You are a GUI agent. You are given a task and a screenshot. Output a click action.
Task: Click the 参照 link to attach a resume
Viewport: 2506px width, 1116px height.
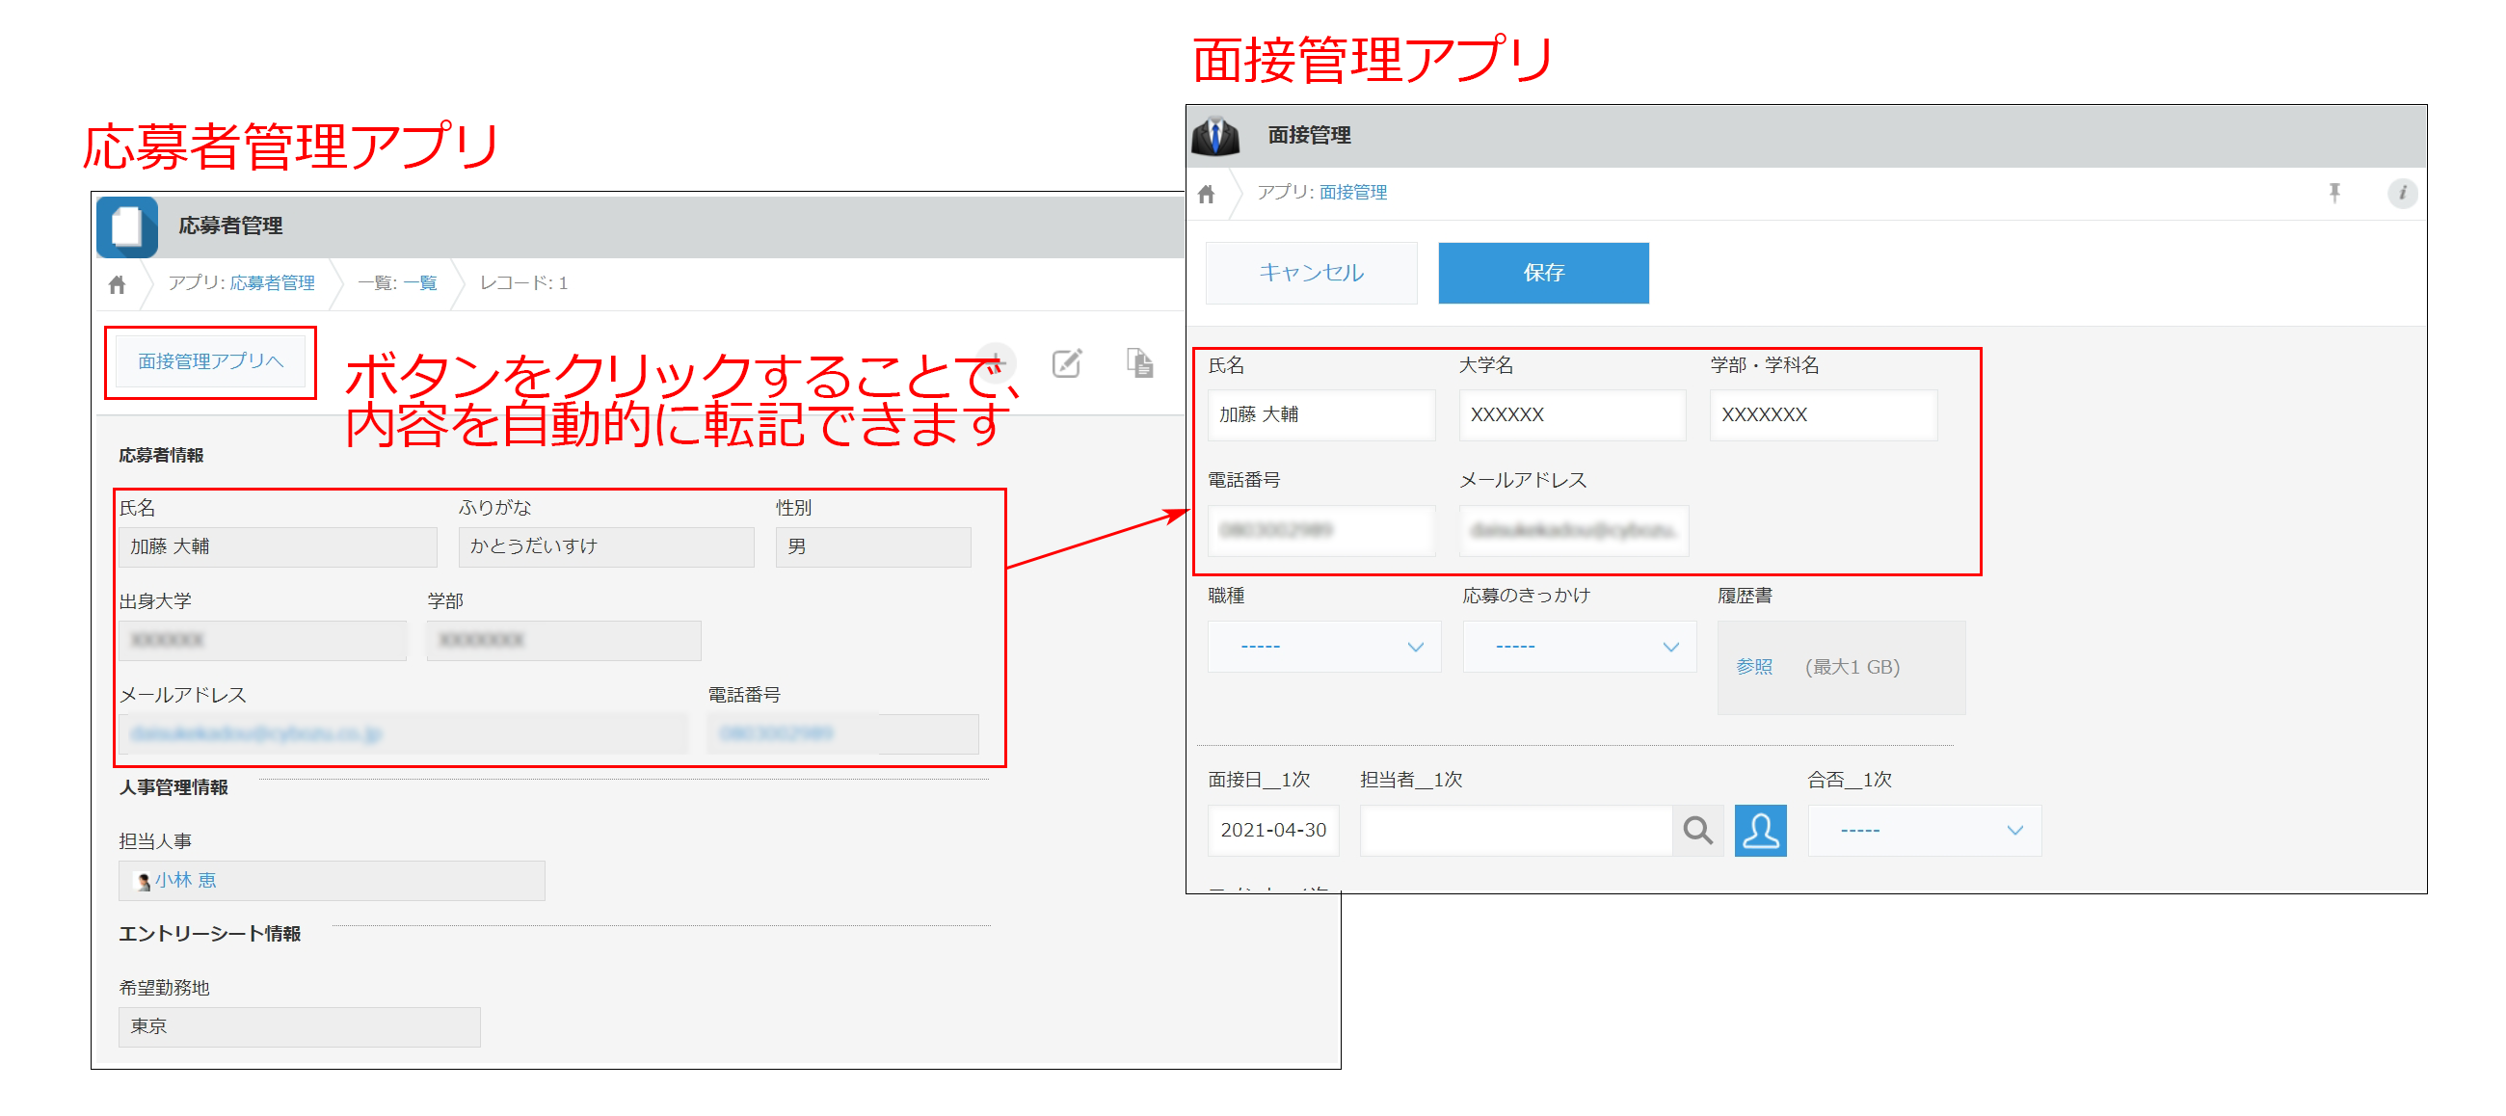click(1754, 667)
